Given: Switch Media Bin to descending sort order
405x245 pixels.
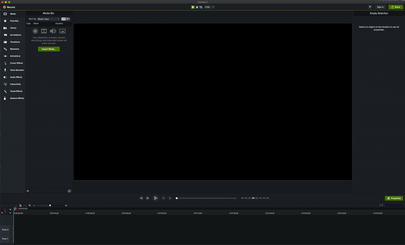Looking at the screenshot, I should click(x=68, y=19).
